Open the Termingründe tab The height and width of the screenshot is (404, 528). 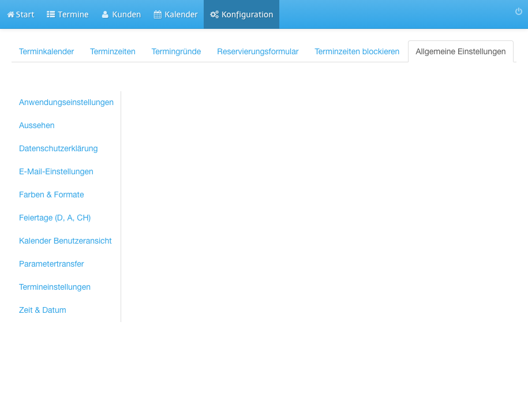pos(176,51)
